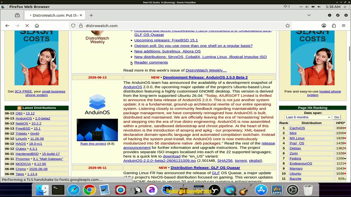Go back to the previous page
351x197 pixels.
pyautogui.click(x=7, y=26)
